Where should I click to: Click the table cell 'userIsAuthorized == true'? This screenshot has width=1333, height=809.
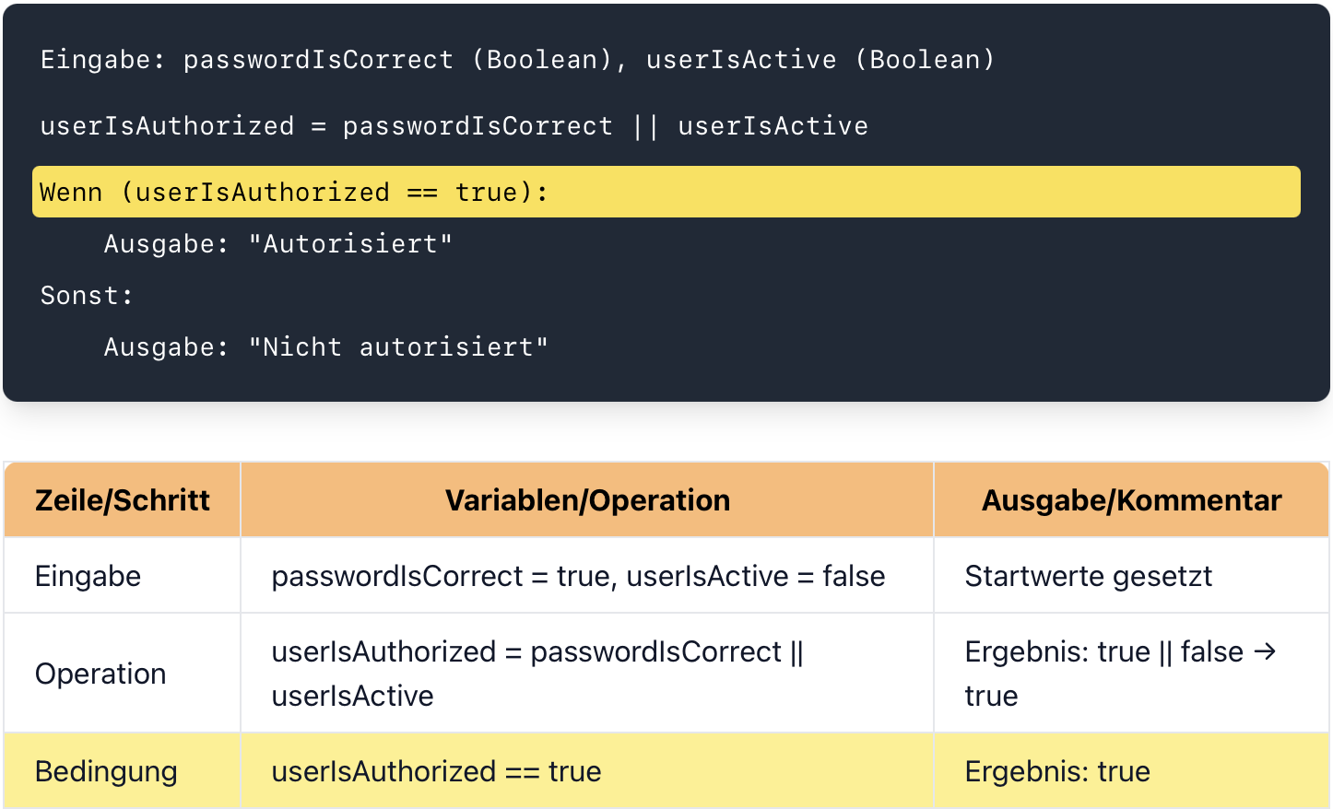(x=587, y=771)
